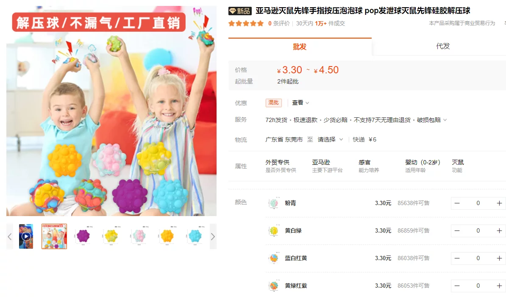Image resolution: width=506 pixels, height=297 pixels.
Task: Show previous thumbnails with left arrow
Action: [10, 237]
